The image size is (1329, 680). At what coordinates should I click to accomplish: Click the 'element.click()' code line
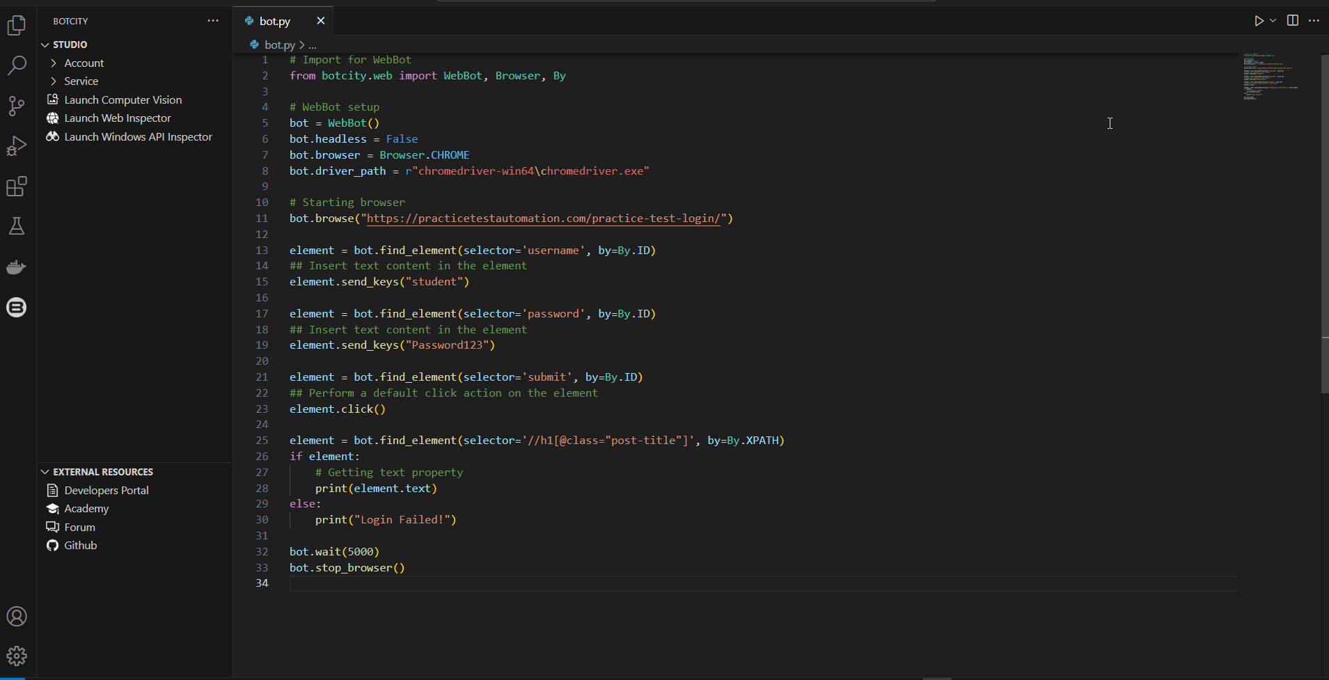pyautogui.click(x=338, y=409)
